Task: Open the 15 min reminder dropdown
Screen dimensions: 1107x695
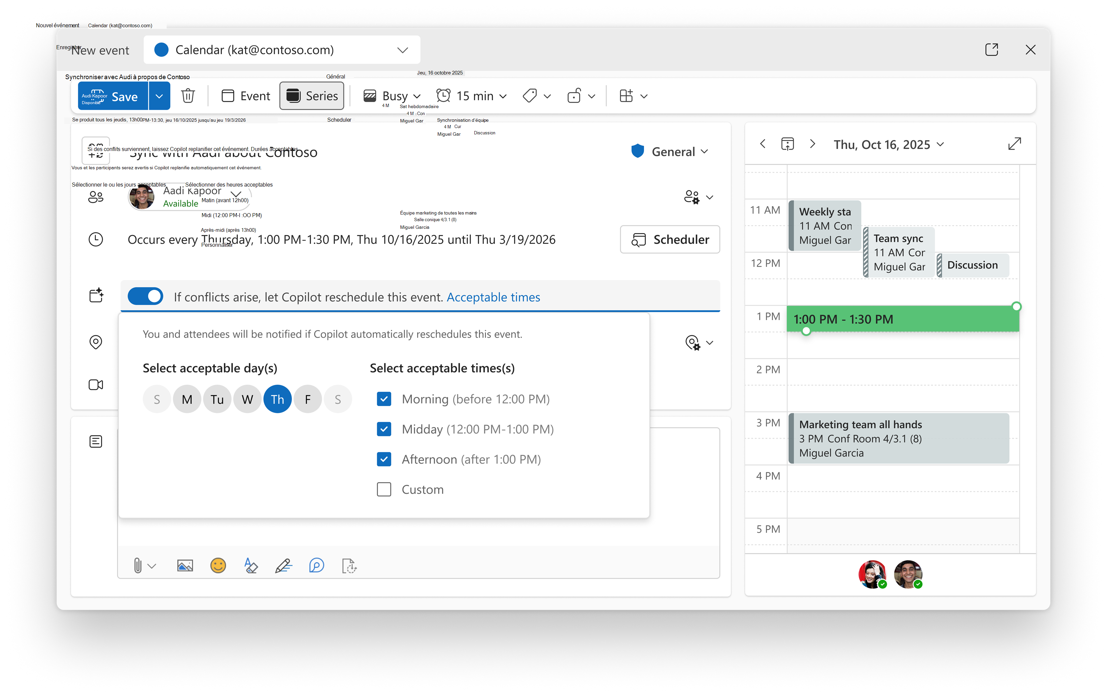Action: coord(471,96)
